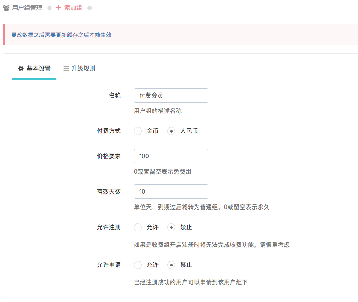Screen dimensions: 358x302
Task: Switch to the 基本设置 tab
Action: click(x=34, y=68)
